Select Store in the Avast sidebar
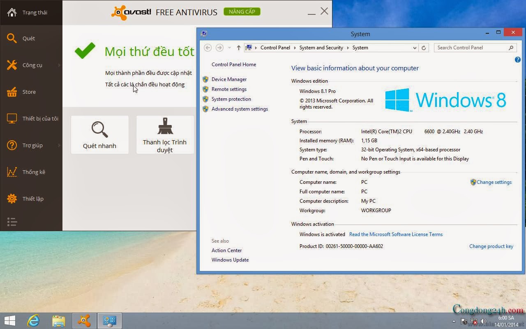This screenshot has height=329, width=526. [x=29, y=92]
